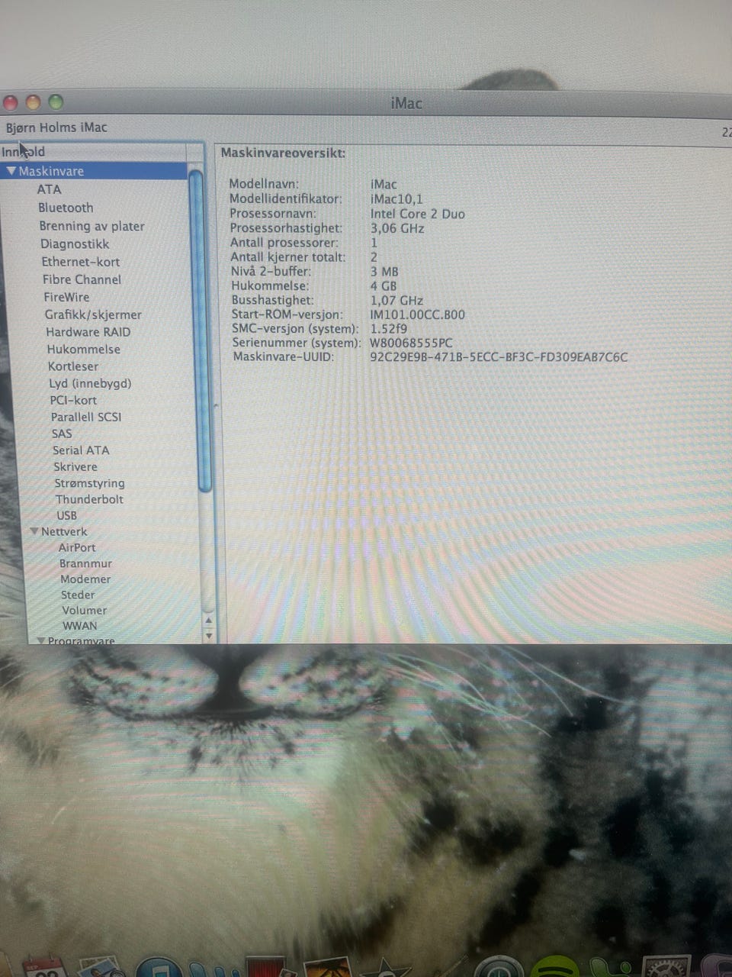Open Spotify from the Dock

point(555,968)
